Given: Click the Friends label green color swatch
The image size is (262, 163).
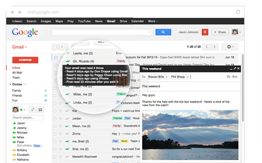Looking at the screenshot, I should coord(46,95).
